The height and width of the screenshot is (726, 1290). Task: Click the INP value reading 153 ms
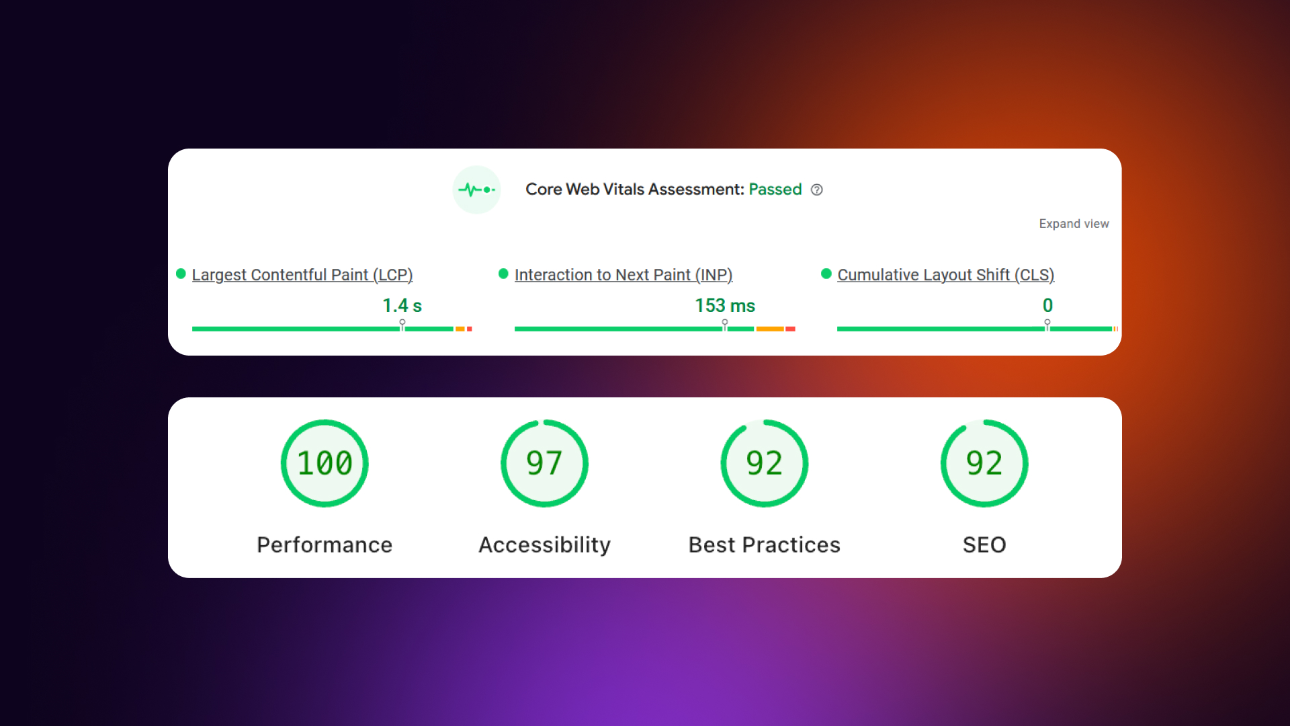(725, 305)
